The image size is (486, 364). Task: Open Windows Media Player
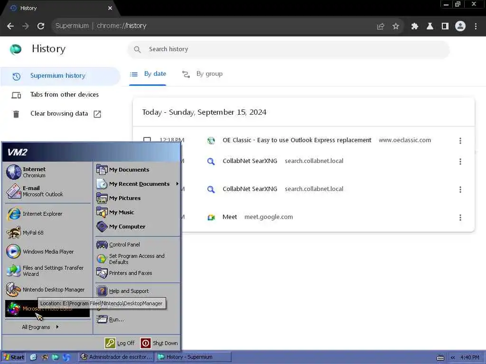[48, 252]
